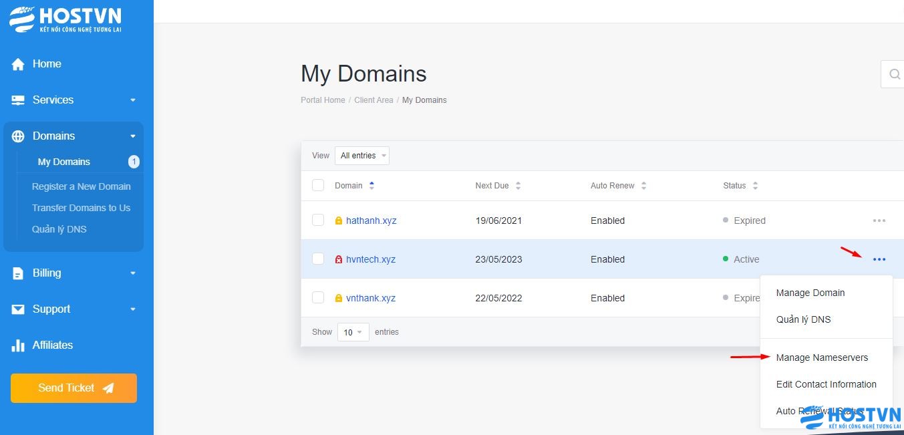Click the red lock icon beside hvntech.xyz
Screen dimensions: 904x435
click(x=339, y=259)
